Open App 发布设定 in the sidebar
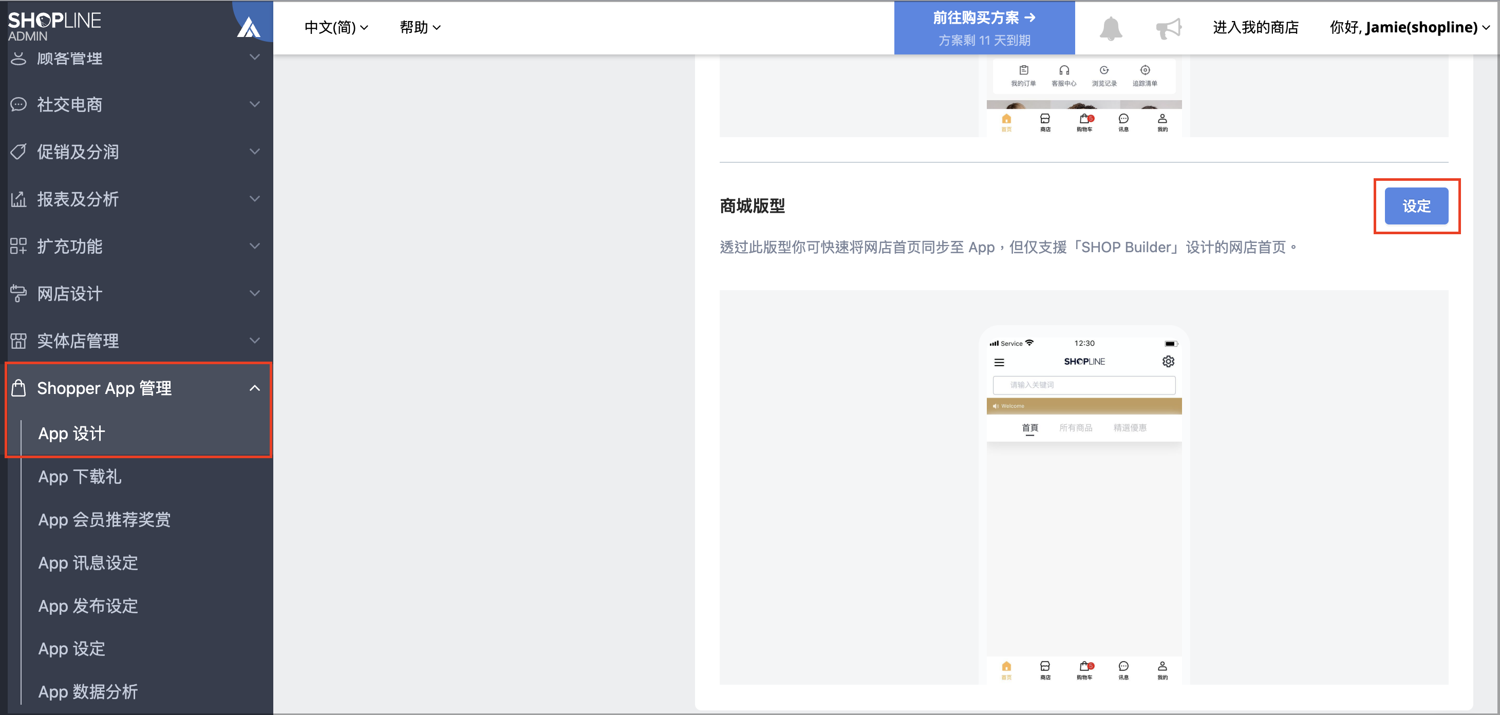Image resolution: width=1500 pixels, height=715 pixels. click(x=88, y=606)
